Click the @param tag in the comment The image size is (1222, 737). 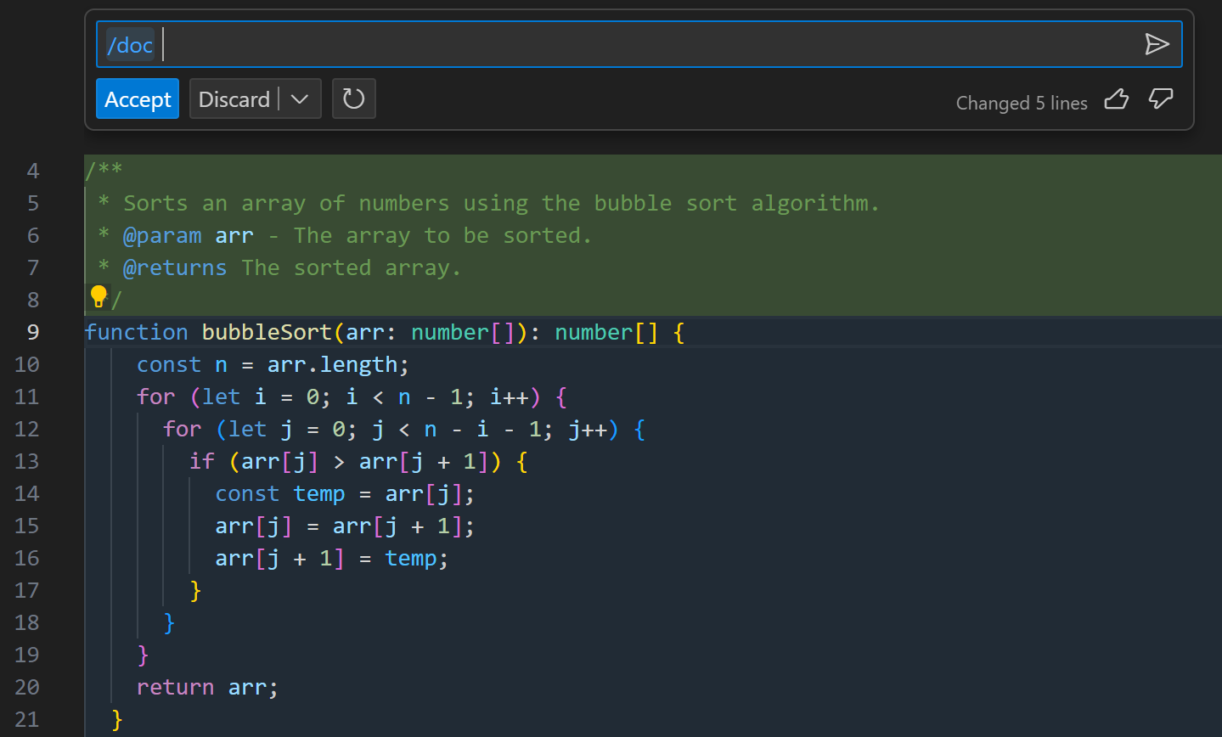[x=162, y=235]
